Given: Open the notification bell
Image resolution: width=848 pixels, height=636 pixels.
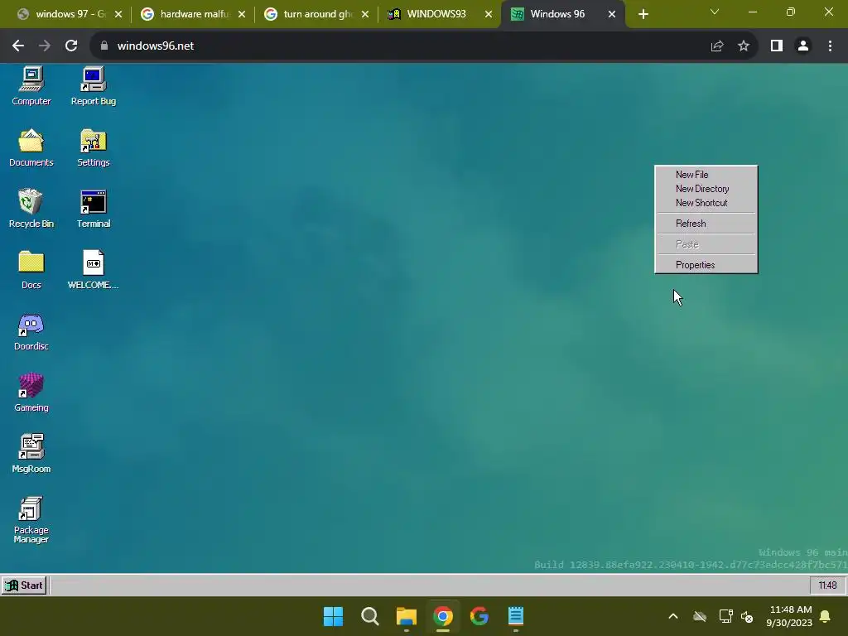Looking at the screenshot, I should 826,616.
